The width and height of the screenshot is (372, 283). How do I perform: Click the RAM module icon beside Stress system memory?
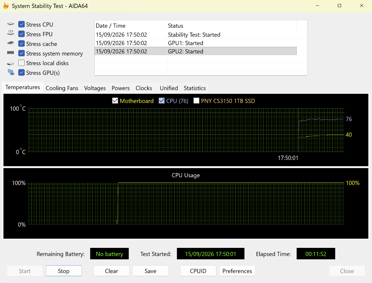click(11, 53)
